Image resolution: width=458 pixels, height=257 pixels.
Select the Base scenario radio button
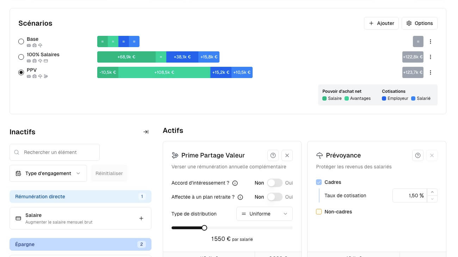pos(21,41)
